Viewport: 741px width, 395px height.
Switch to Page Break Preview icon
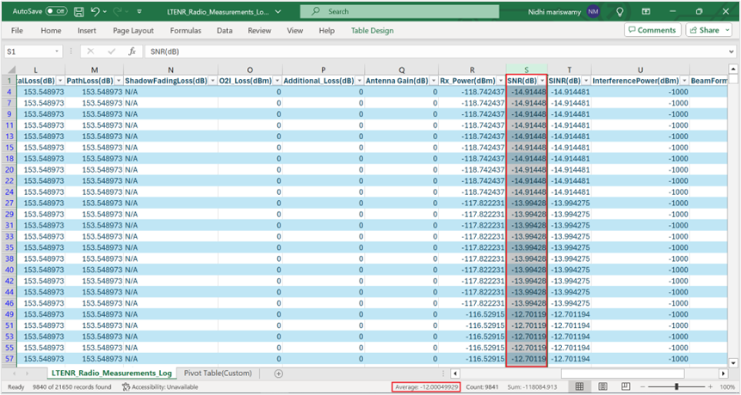click(x=626, y=387)
